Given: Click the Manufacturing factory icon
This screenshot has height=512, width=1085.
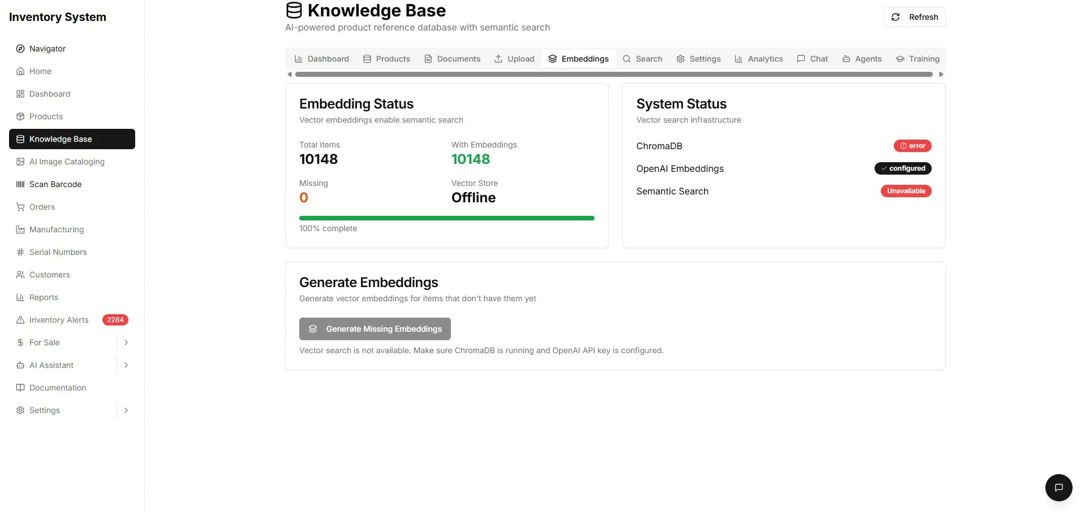Looking at the screenshot, I should coord(20,229).
